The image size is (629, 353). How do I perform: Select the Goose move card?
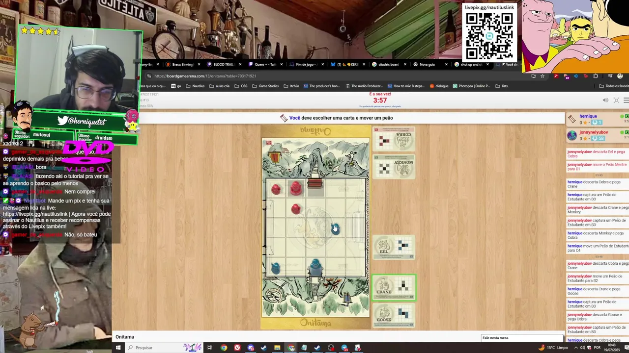(x=394, y=315)
